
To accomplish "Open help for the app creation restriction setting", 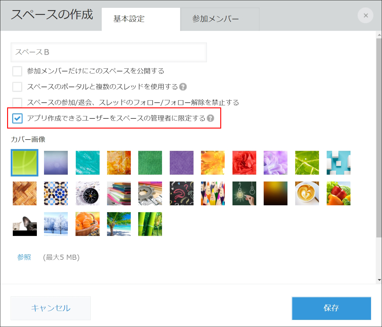I will 211,118.
